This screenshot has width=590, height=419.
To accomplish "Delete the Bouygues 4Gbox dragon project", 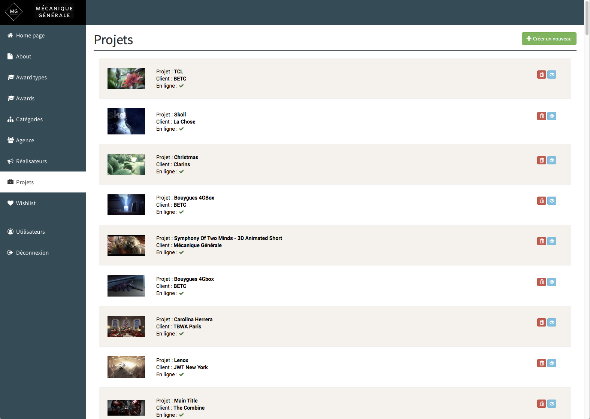I will click(542, 282).
